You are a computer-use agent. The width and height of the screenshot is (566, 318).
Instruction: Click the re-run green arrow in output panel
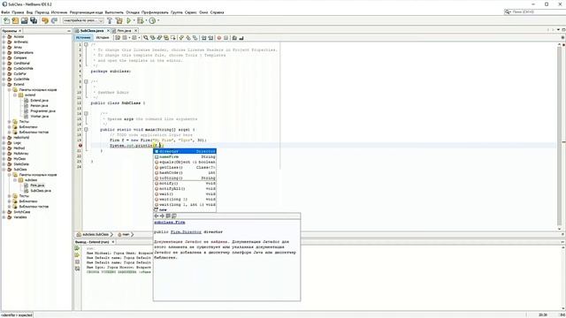coord(77,248)
